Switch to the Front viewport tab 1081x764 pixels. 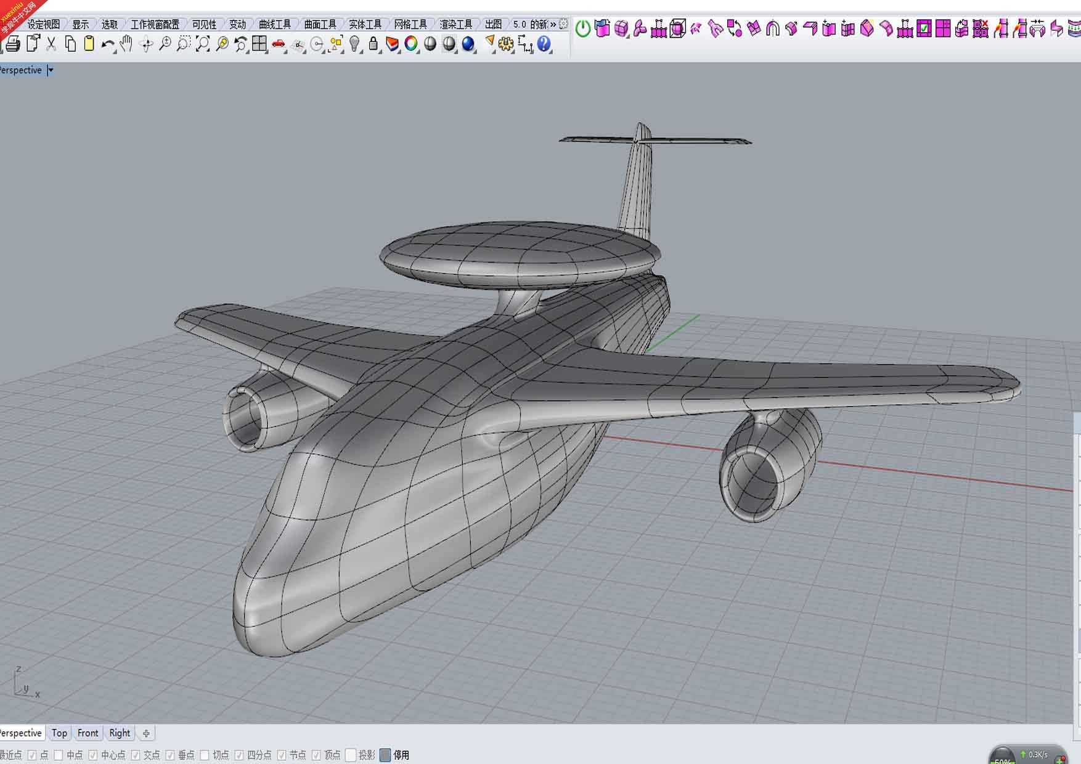[x=88, y=733]
